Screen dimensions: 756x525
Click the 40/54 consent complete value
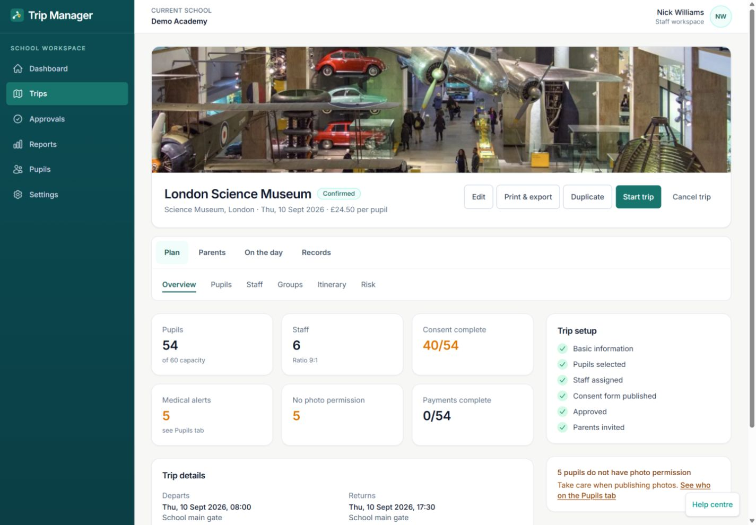coord(440,345)
